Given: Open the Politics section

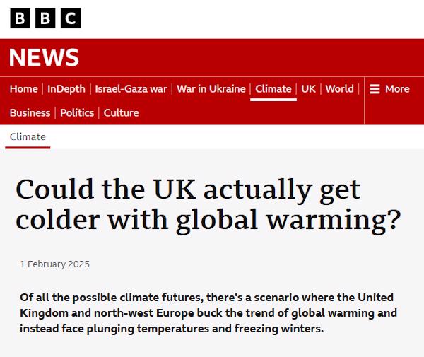Looking at the screenshot, I should (x=77, y=113).
